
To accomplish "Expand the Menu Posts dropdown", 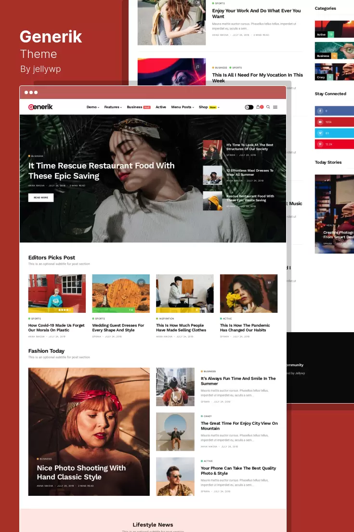I will tap(183, 107).
